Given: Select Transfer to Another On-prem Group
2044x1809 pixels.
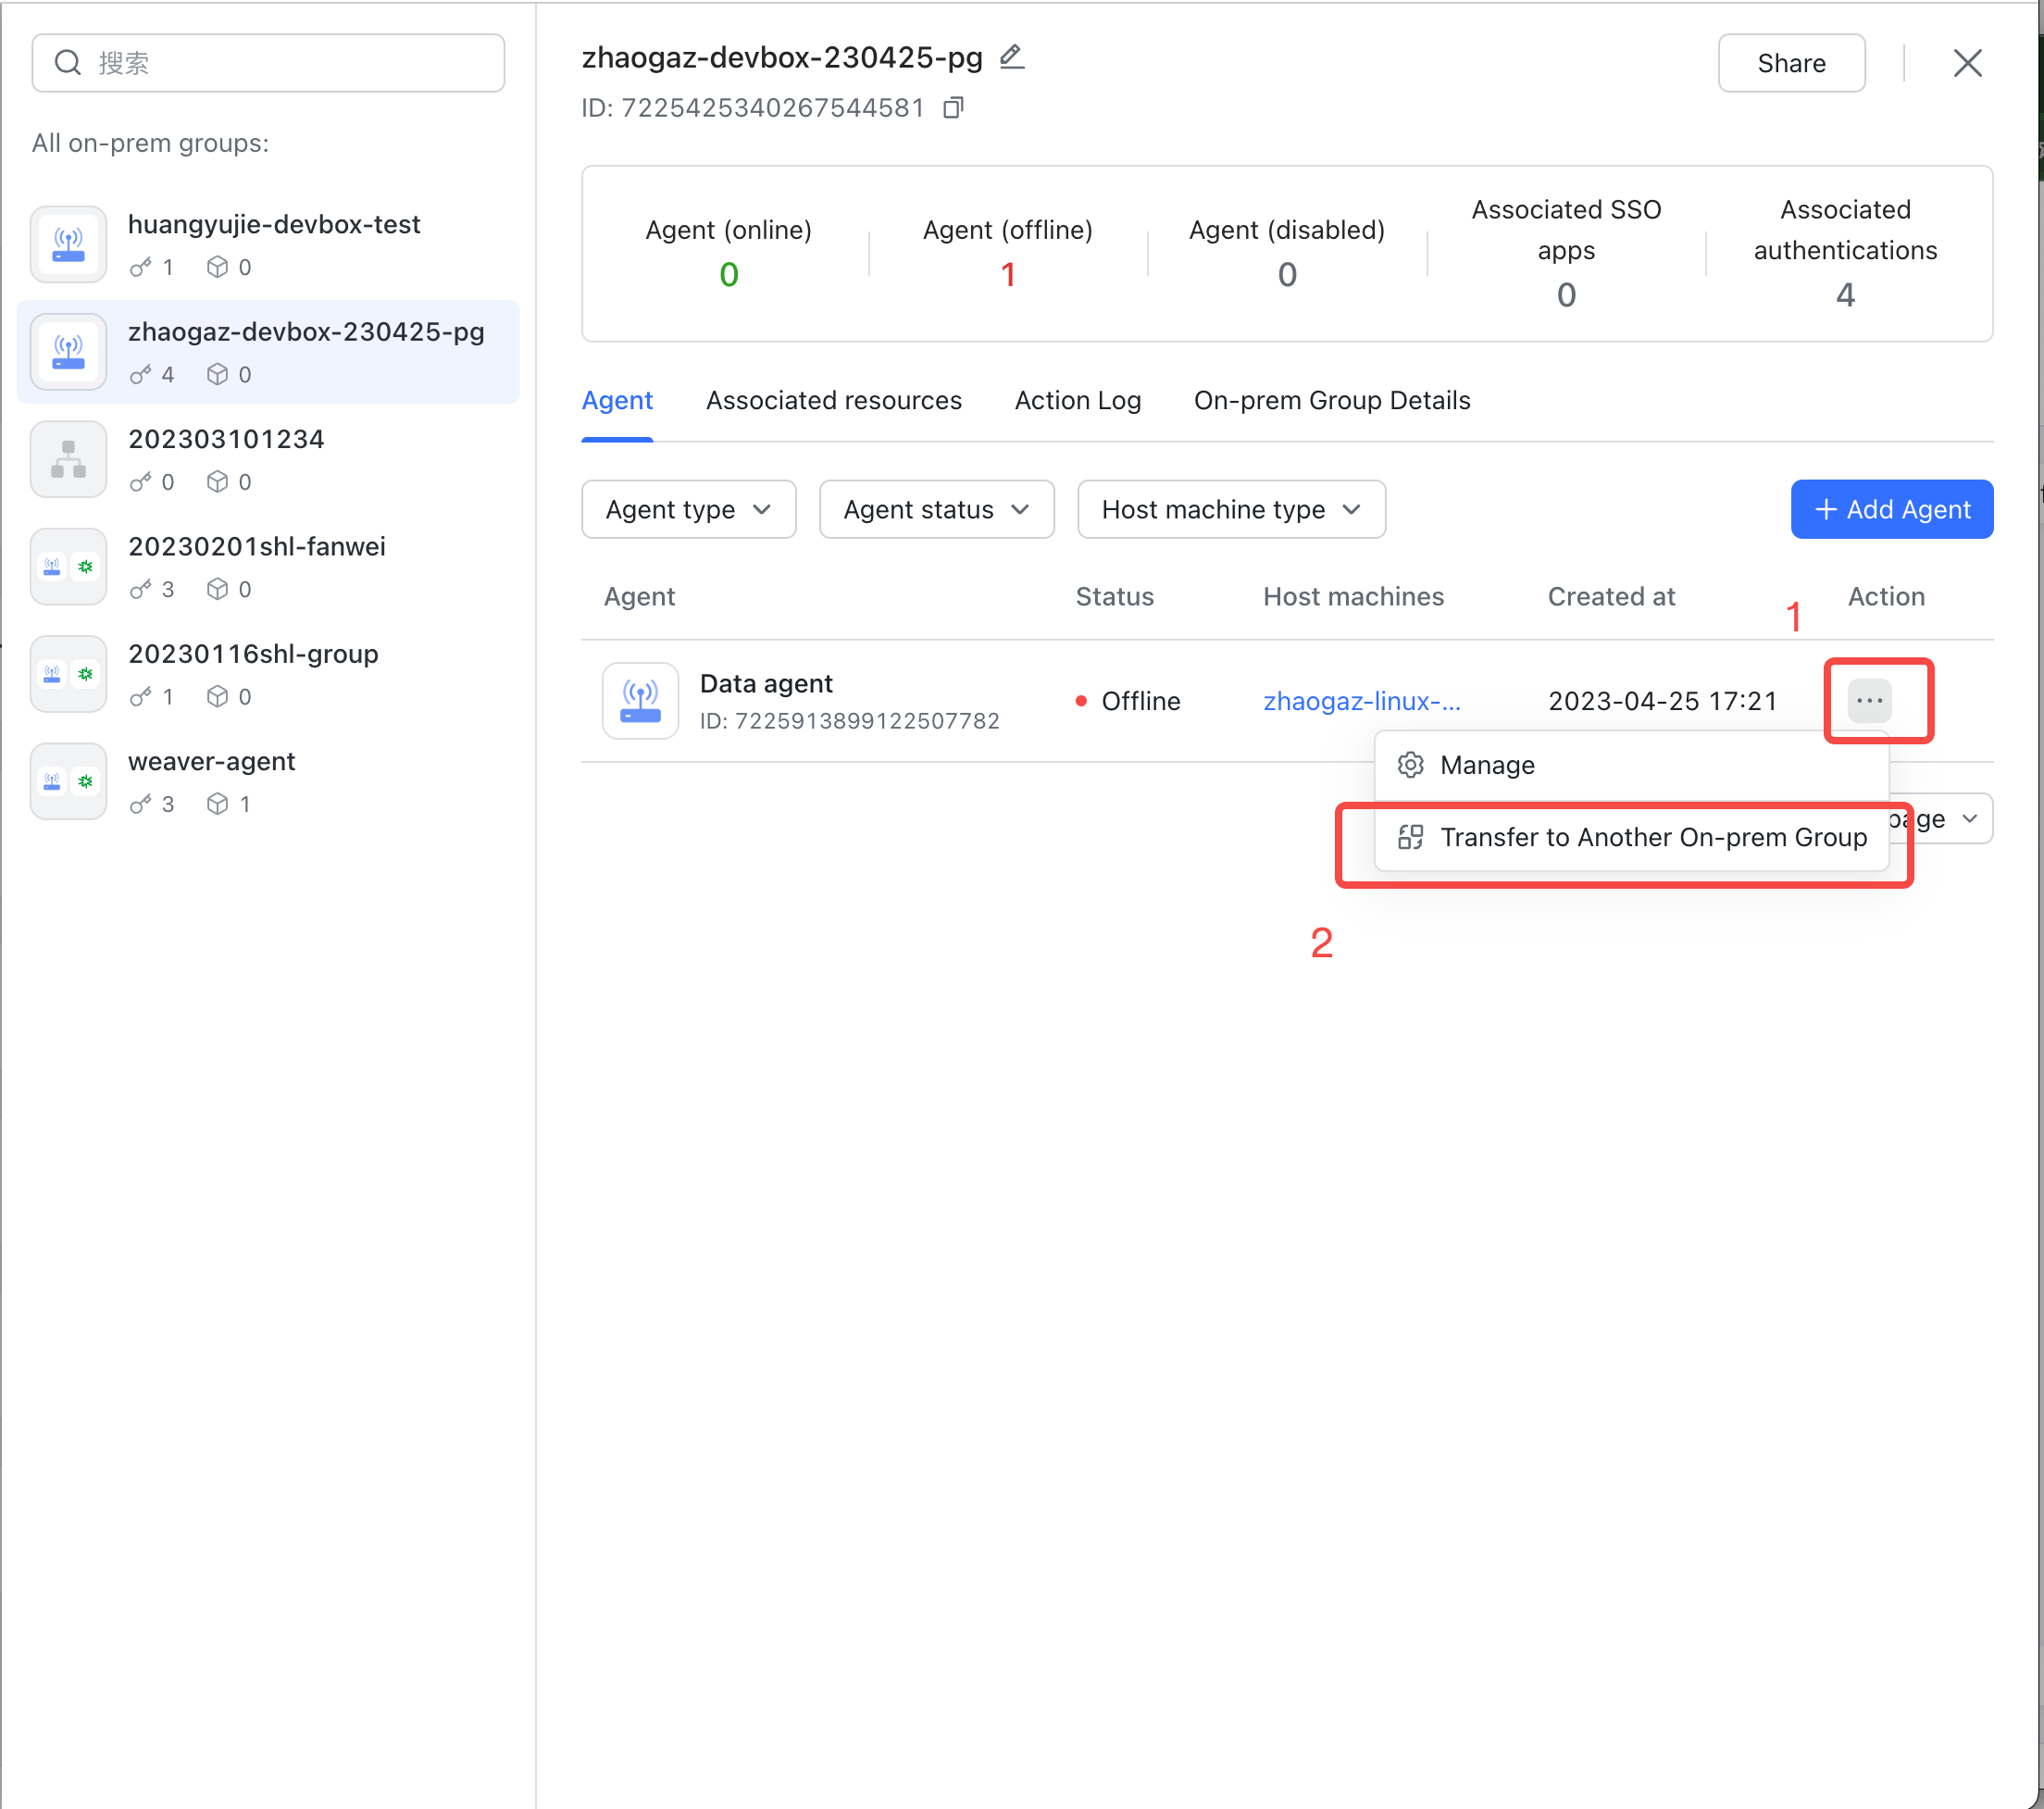Looking at the screenshot, I should [x=1631, y=837].
